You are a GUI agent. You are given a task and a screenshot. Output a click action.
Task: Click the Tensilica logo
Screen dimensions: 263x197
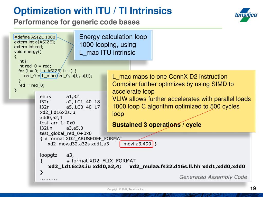[x=246, y=15]
